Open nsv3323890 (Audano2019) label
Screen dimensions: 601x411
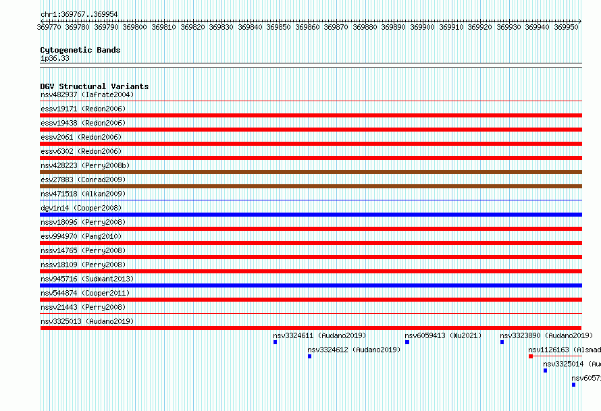(546, 335)
